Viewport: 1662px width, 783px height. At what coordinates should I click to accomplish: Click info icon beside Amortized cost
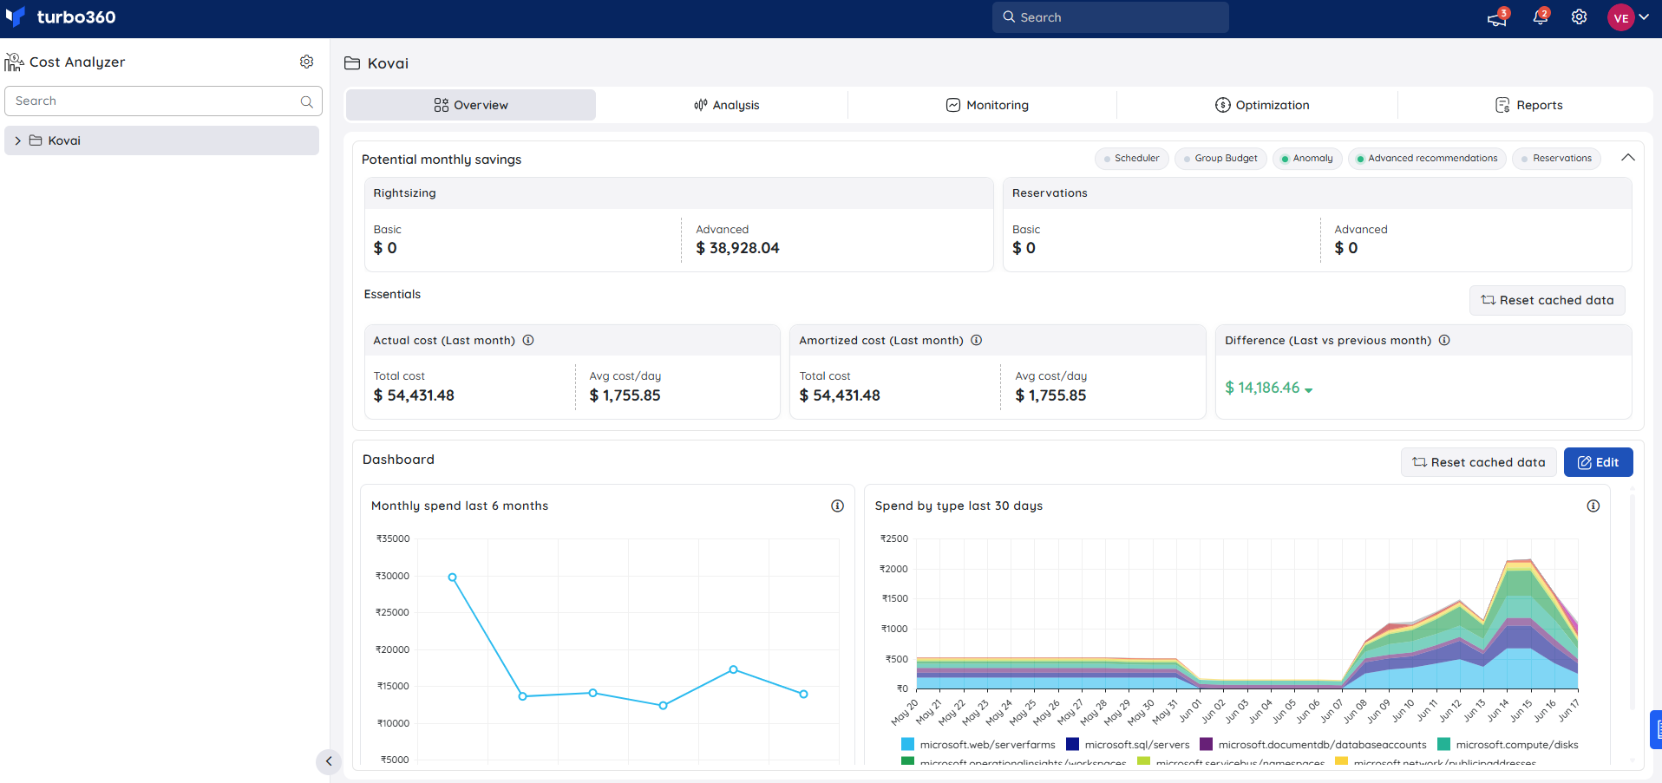[976, 340]
